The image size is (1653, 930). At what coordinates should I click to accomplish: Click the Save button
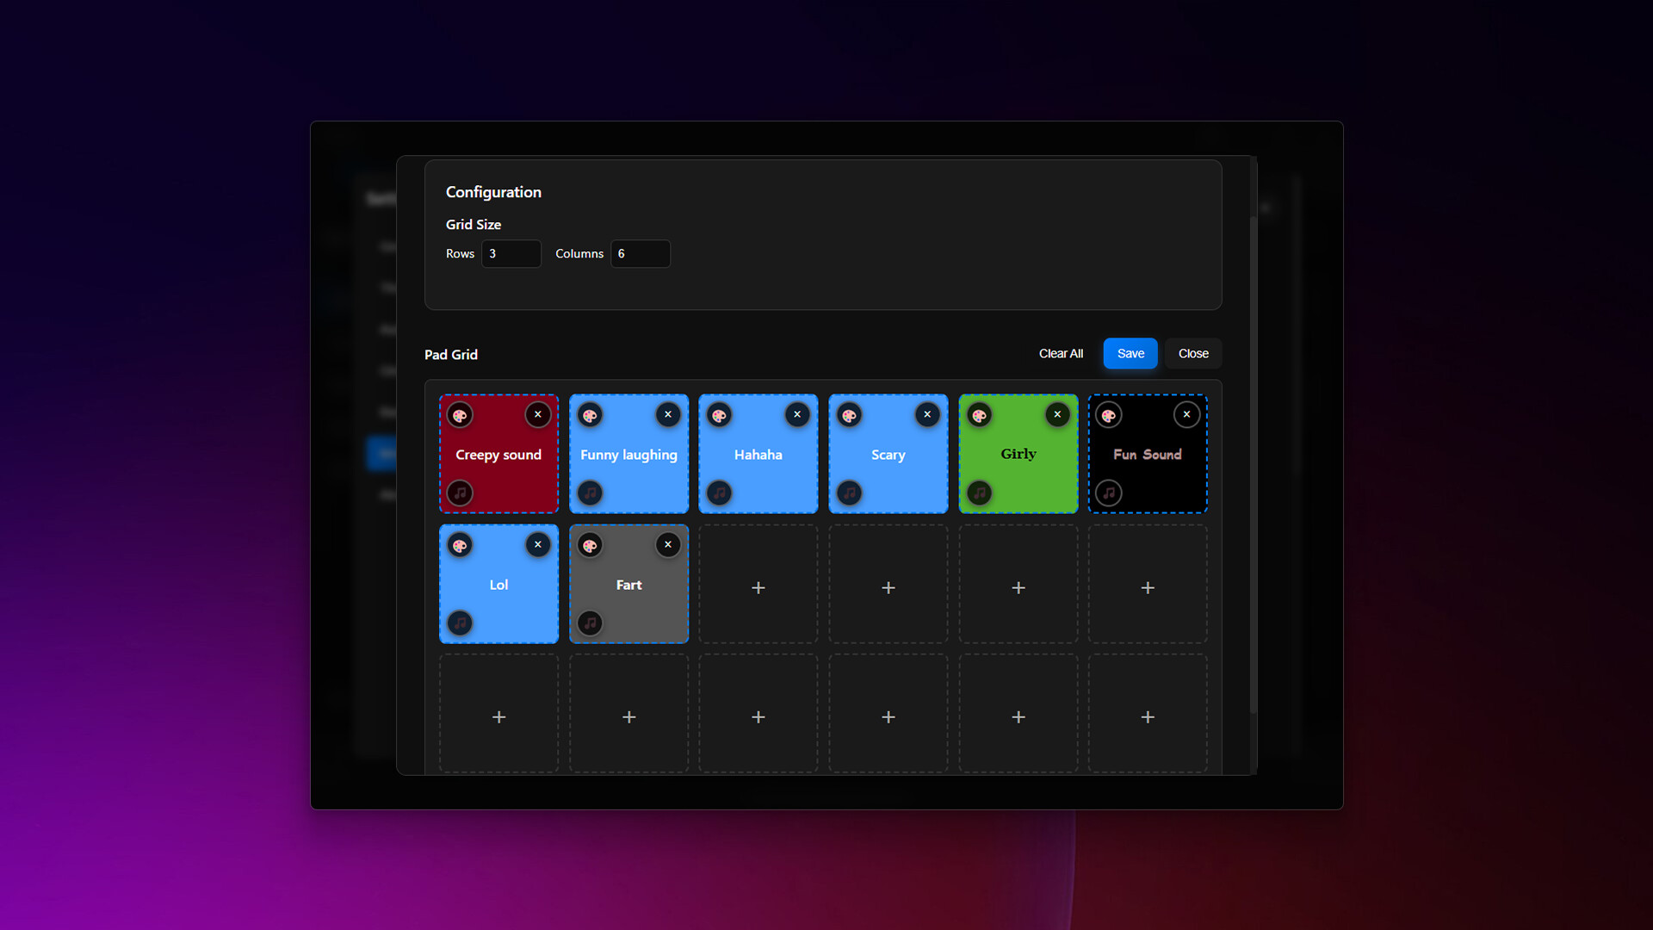(1130, 354)
